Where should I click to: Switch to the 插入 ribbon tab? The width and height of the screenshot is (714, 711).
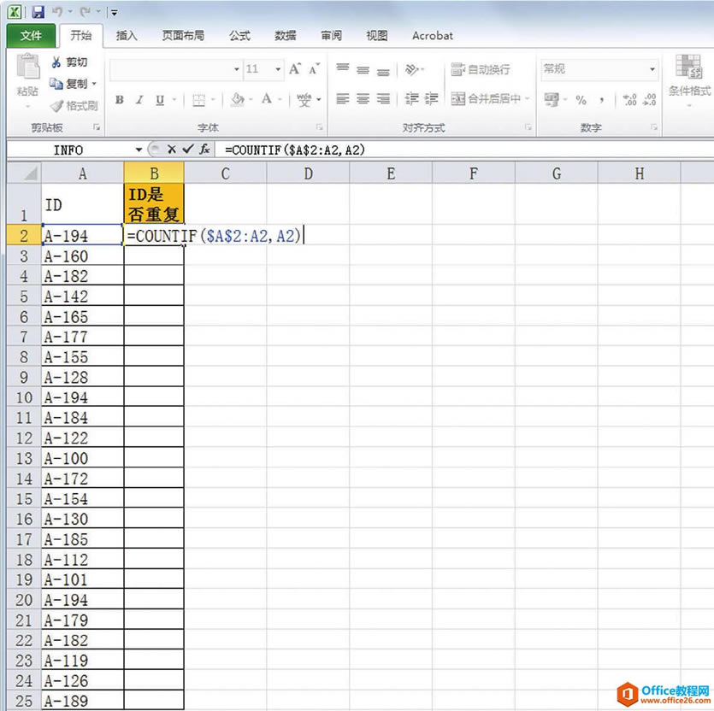coord(127,36)
